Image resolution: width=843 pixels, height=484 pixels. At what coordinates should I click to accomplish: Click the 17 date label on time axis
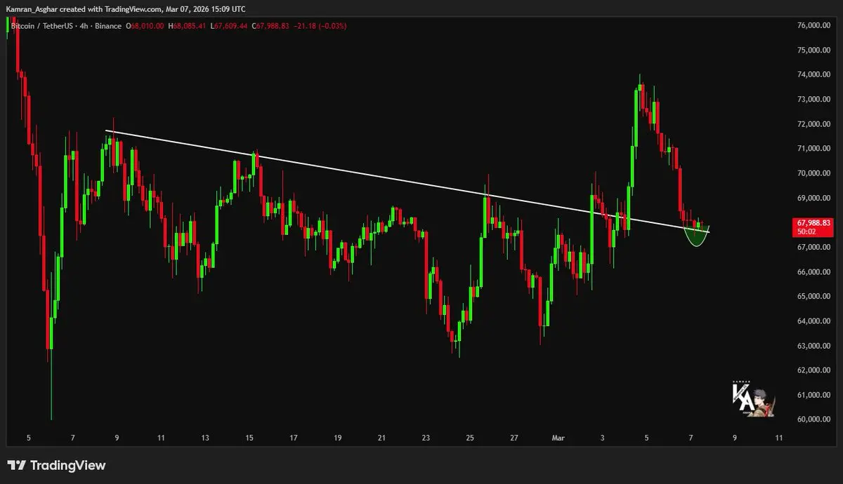pyautogui.click(x=294, y=438)
